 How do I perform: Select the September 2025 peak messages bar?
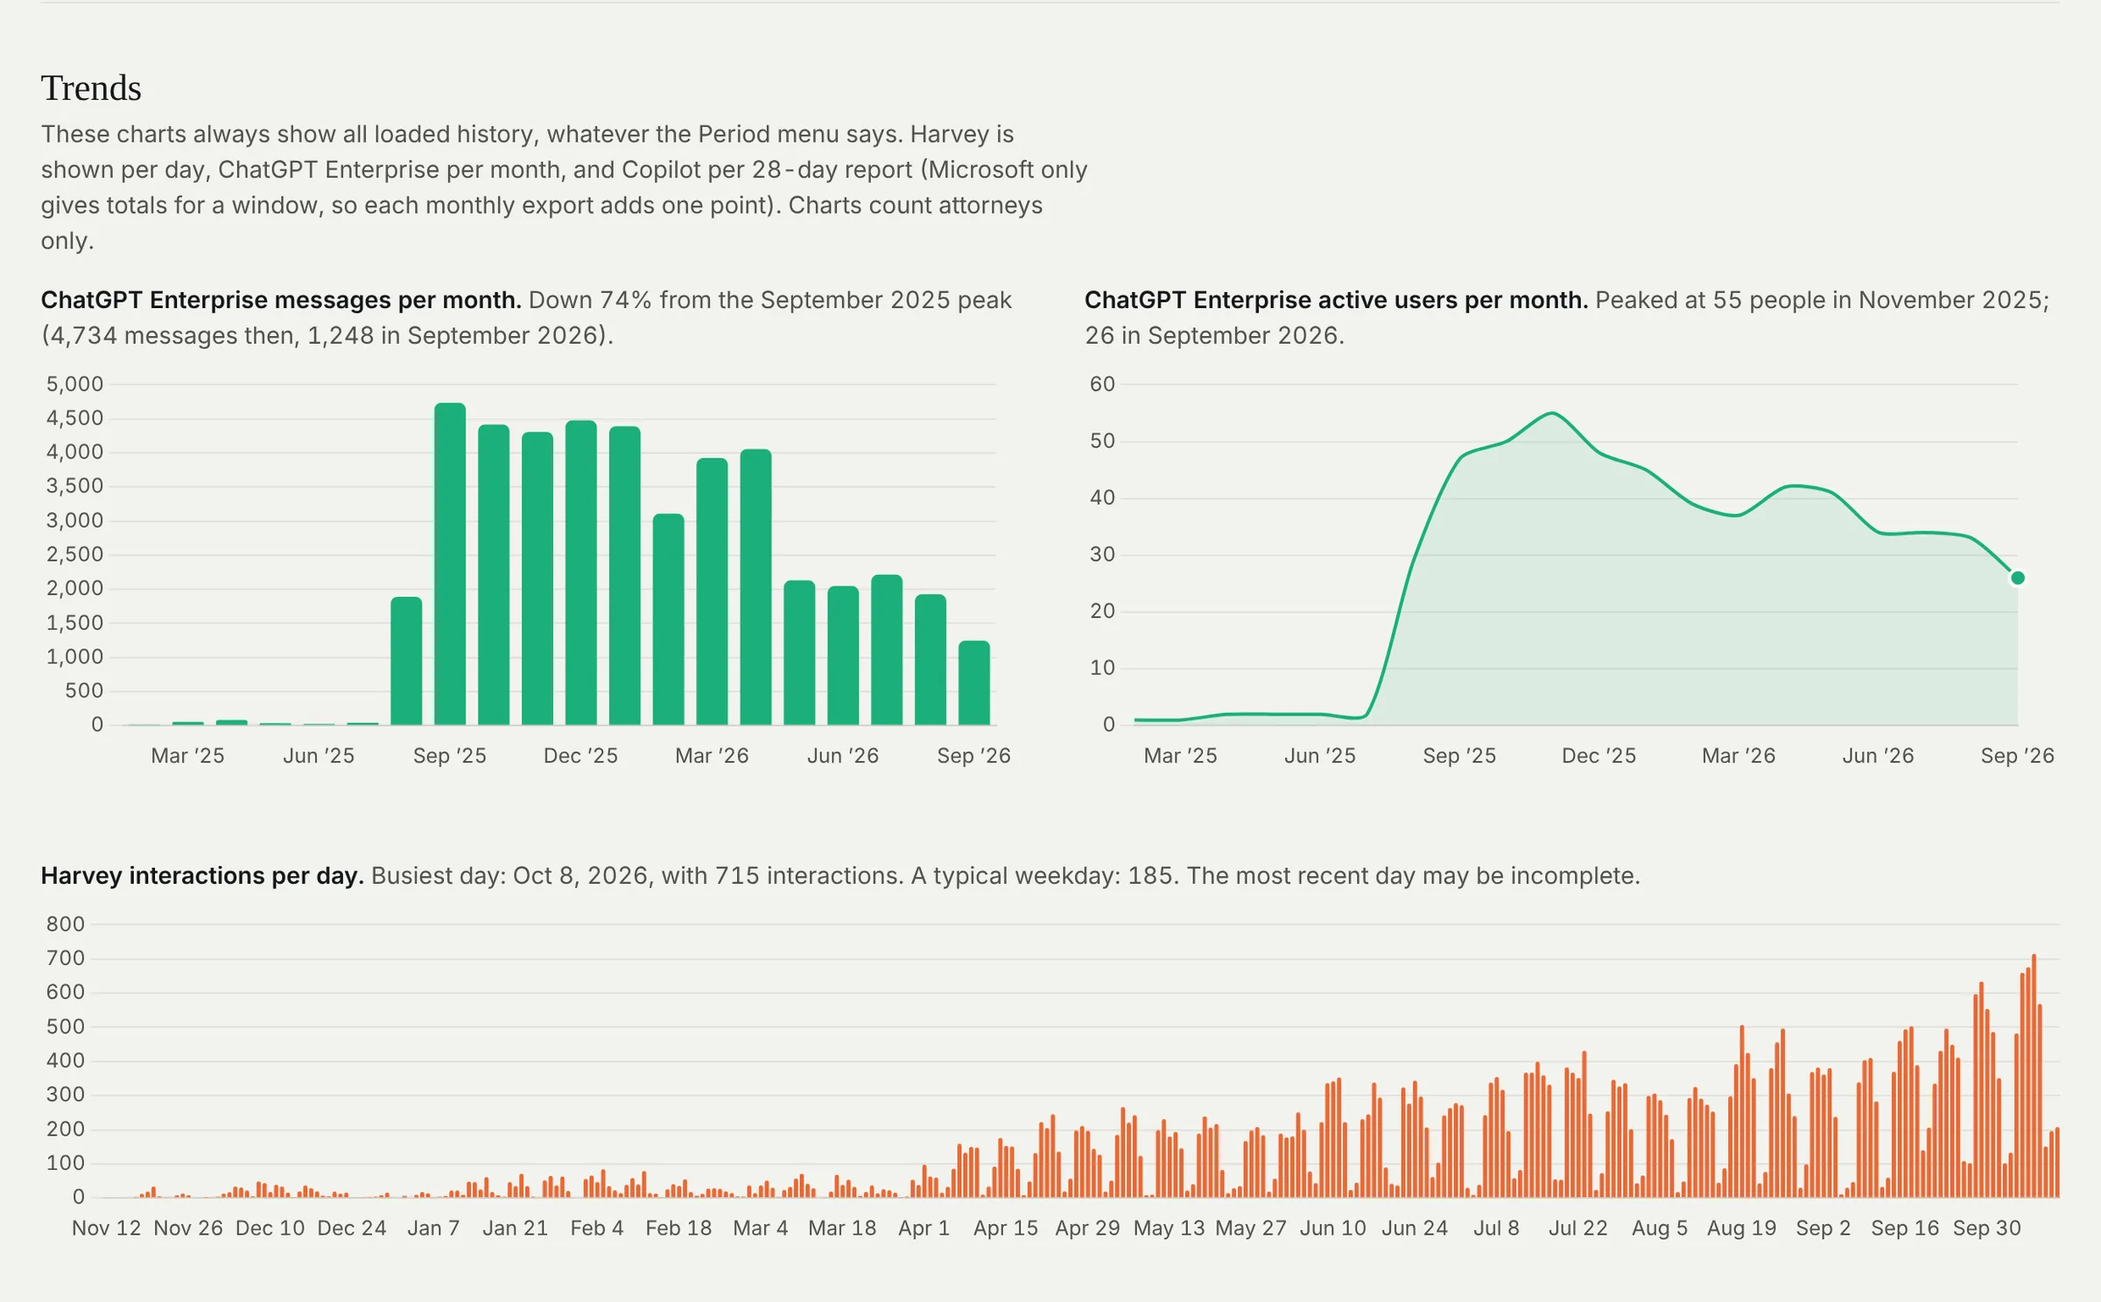[x=450, y=563]
